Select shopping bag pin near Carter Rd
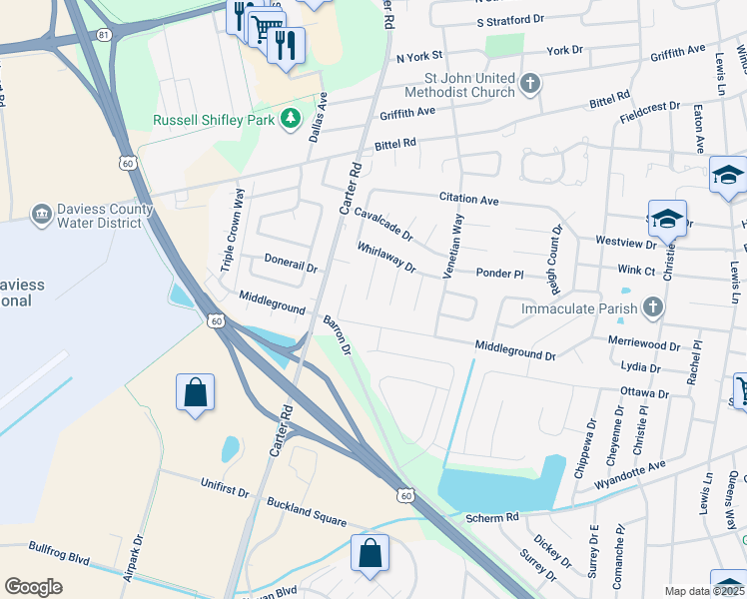747x599 pixels. point(196,395)
